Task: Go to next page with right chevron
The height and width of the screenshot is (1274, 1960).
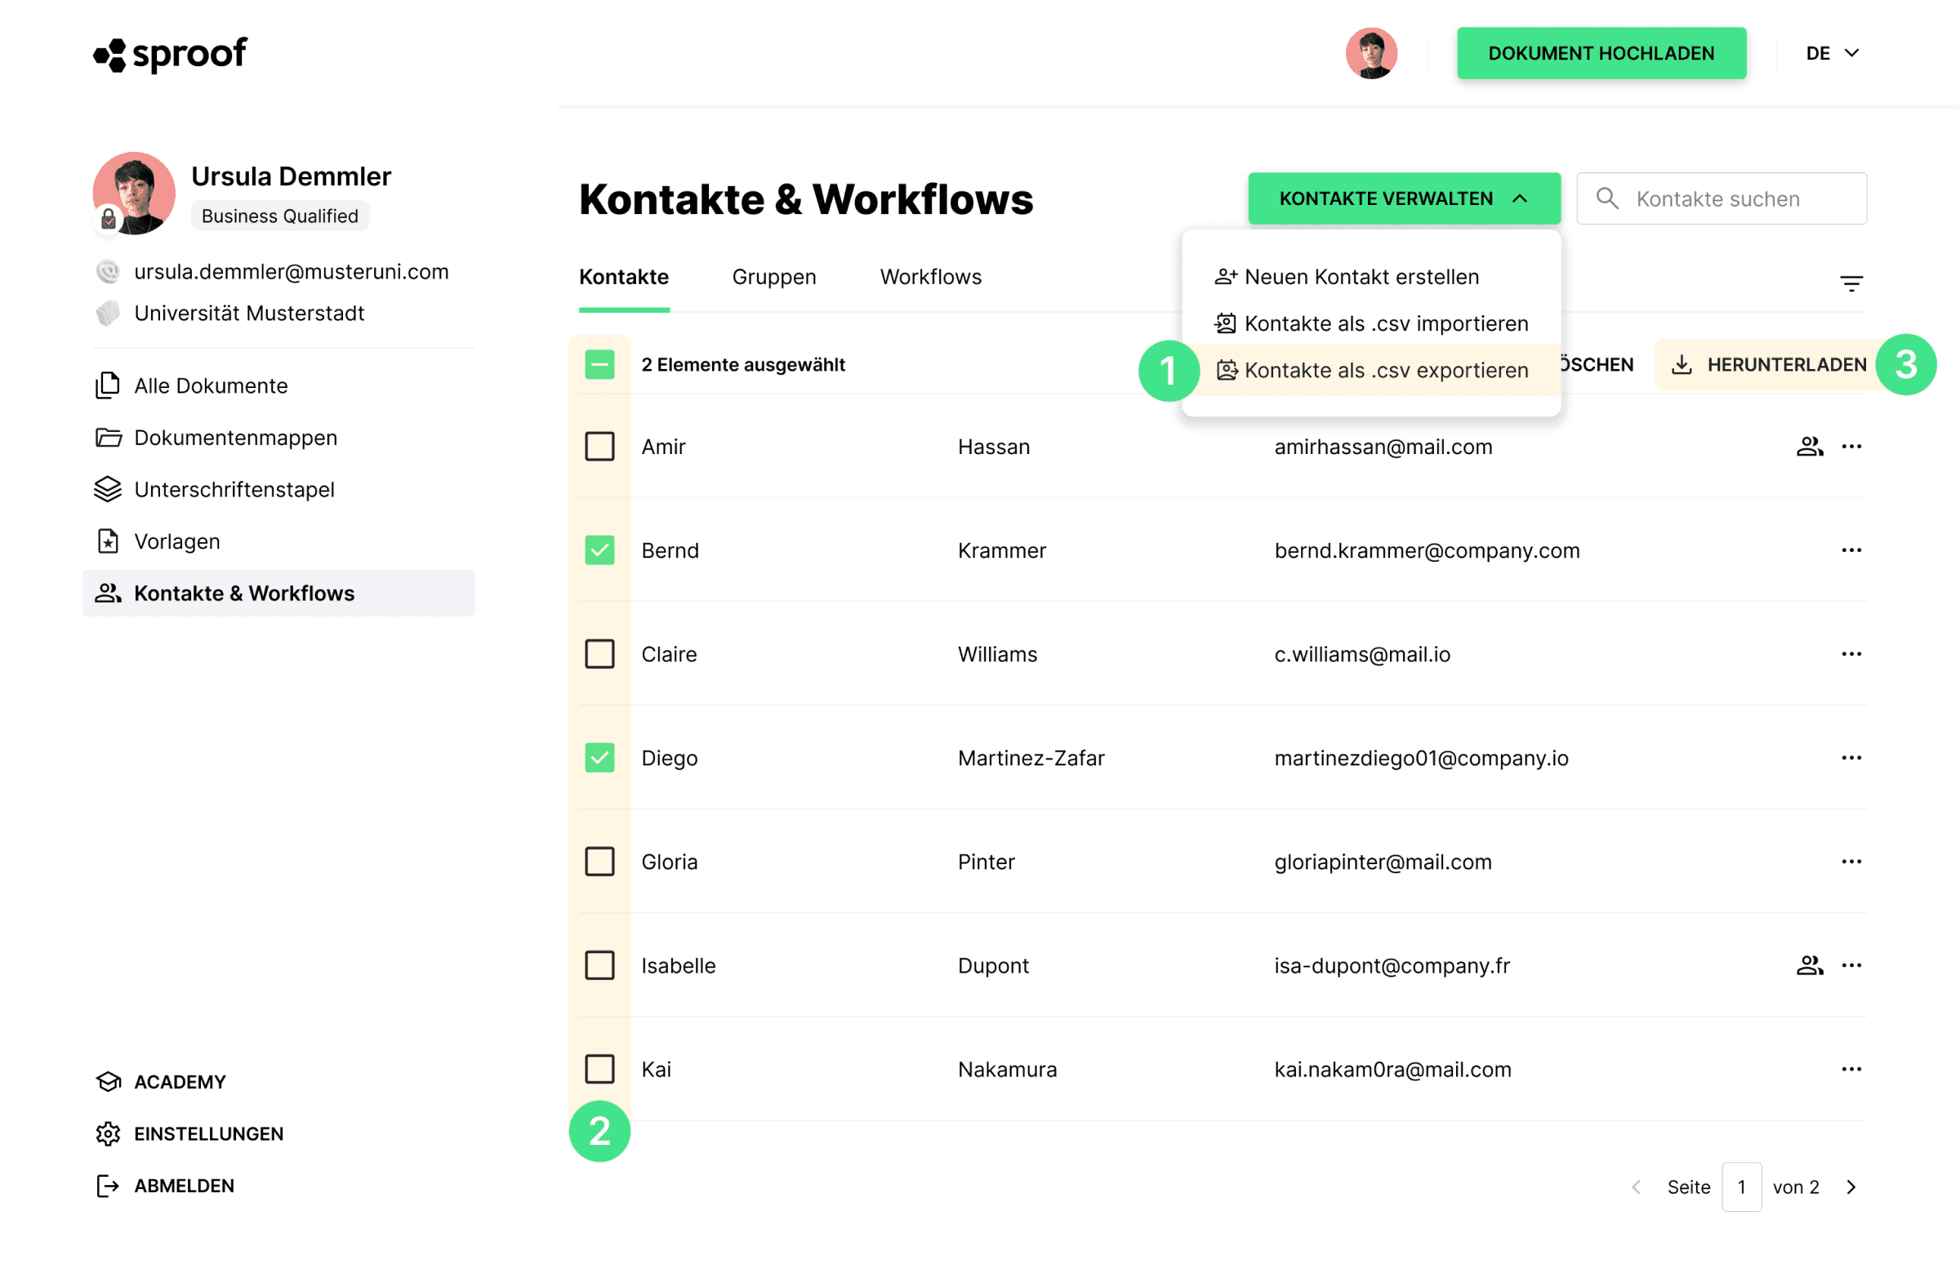Action: (1851, 1187)
